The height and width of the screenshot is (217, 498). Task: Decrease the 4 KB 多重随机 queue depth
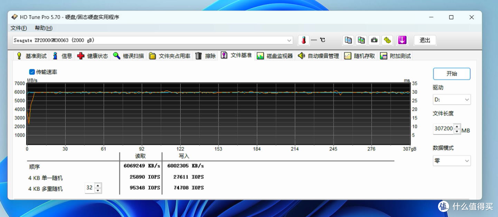[98, 190]
